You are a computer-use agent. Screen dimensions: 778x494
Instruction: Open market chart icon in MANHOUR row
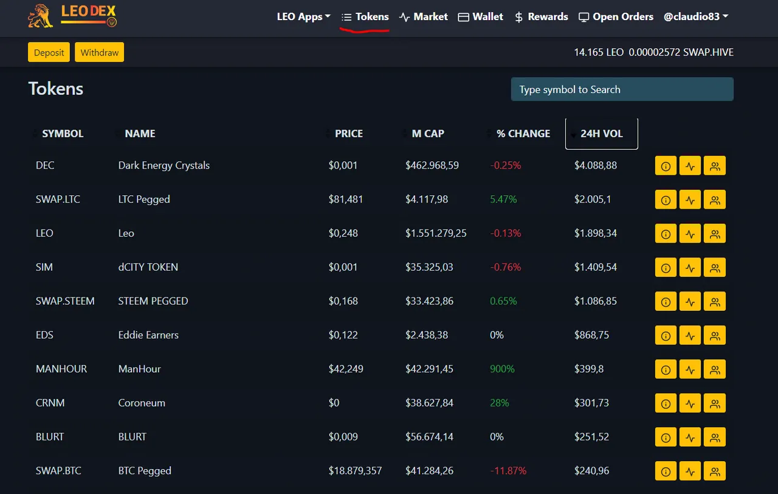click(x=690, y=369)
